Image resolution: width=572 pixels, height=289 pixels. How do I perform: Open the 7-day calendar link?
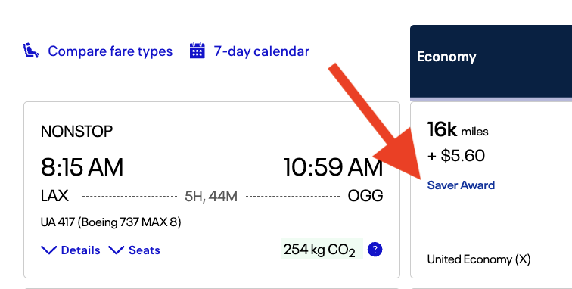tap(262, 51)
